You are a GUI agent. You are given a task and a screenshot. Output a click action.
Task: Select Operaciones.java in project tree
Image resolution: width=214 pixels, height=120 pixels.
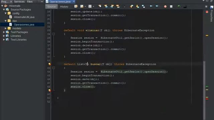point(24,25)
